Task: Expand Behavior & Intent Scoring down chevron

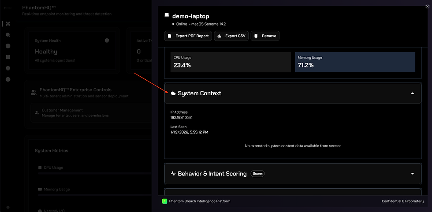Action: pos(412,174)
